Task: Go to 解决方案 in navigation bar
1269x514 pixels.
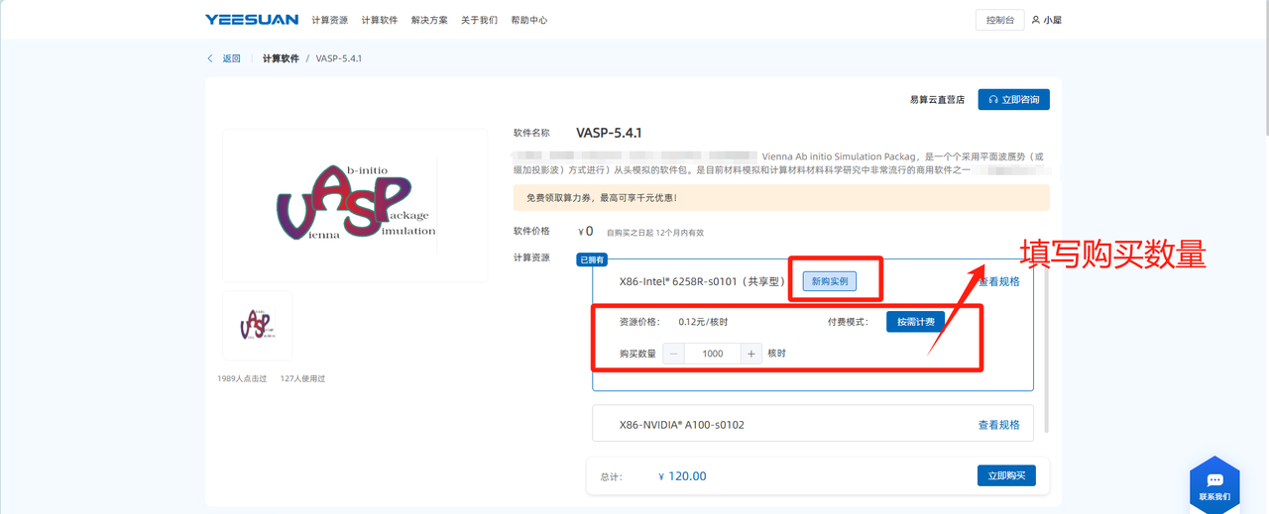Action: [429, 20]
